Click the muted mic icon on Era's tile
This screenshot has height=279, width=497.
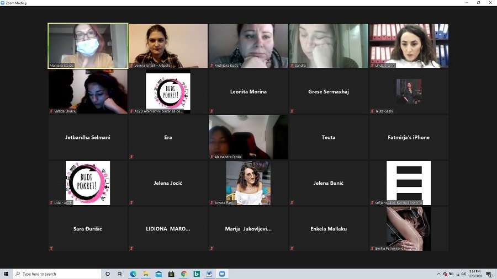click(x=131, y=157)
